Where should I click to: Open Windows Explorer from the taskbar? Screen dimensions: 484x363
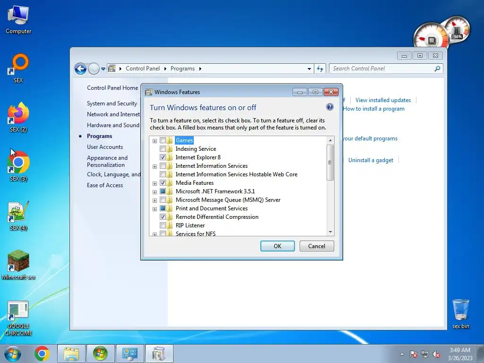(71, 354)
